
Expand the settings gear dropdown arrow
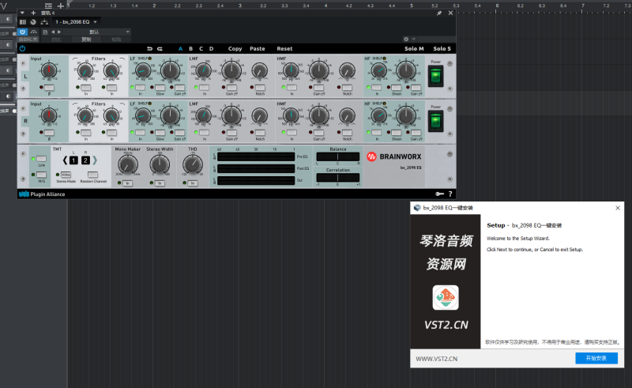click(x=415, y=39)
